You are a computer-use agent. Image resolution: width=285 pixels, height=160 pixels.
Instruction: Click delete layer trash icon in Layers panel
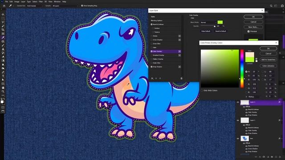pos(280,157)
